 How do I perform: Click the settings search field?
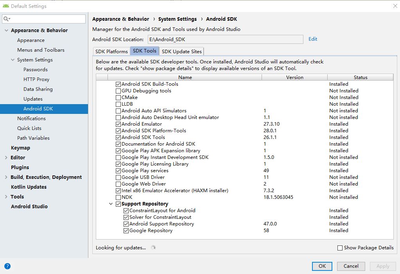44,19
